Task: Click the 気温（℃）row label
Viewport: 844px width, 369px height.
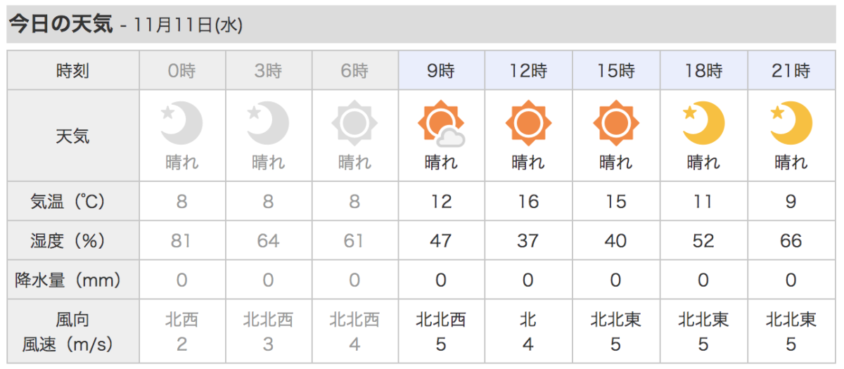Action: (73, 202)
